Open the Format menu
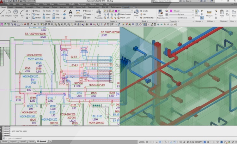This screenshot has width=237, height=144. click(37, 4)
